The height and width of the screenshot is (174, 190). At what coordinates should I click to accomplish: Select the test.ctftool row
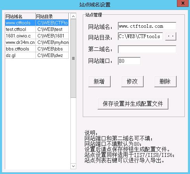(37, 29)
